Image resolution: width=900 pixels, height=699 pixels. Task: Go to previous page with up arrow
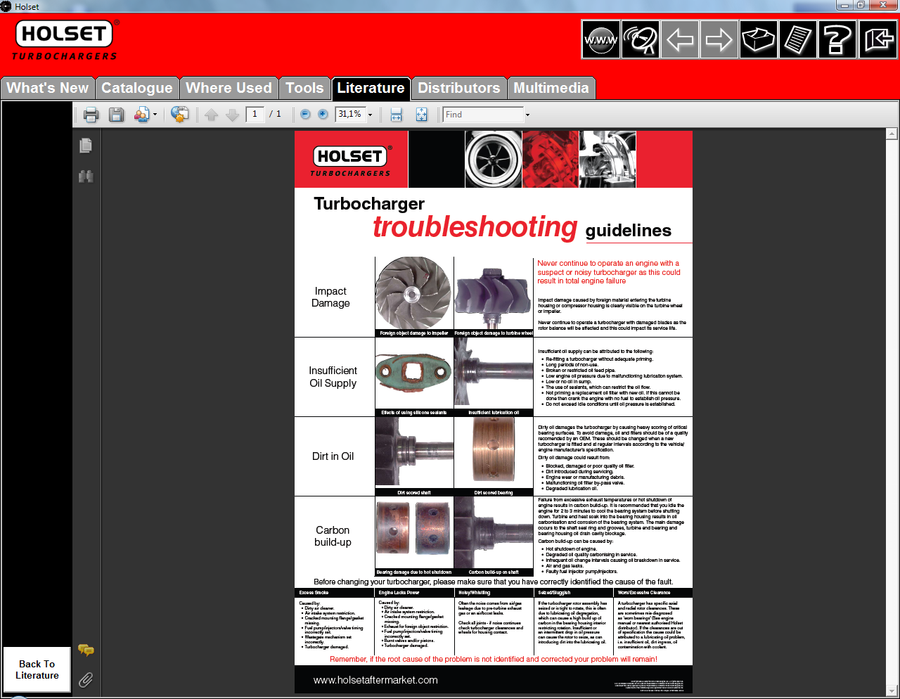click(212, 115)
